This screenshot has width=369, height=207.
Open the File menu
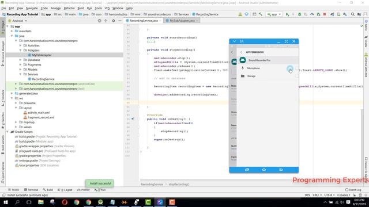4,8
